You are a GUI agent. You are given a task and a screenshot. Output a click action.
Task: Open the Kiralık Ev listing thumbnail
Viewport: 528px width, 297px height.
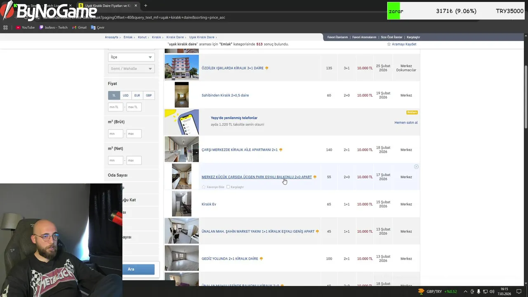[x=181, y=204]
